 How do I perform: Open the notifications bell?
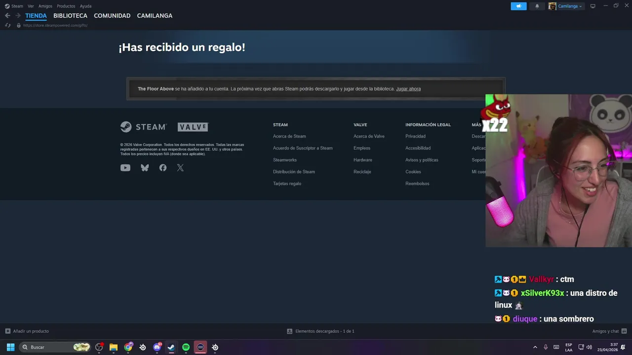click(x=537, y=6)
